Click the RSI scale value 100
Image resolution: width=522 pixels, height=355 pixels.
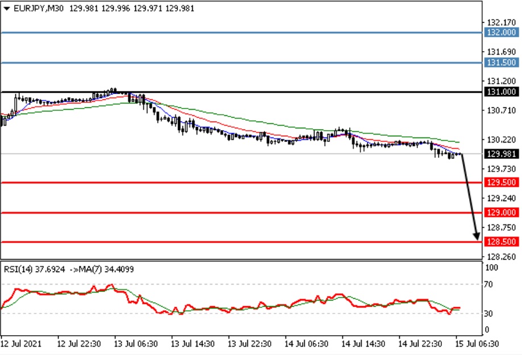491,268
